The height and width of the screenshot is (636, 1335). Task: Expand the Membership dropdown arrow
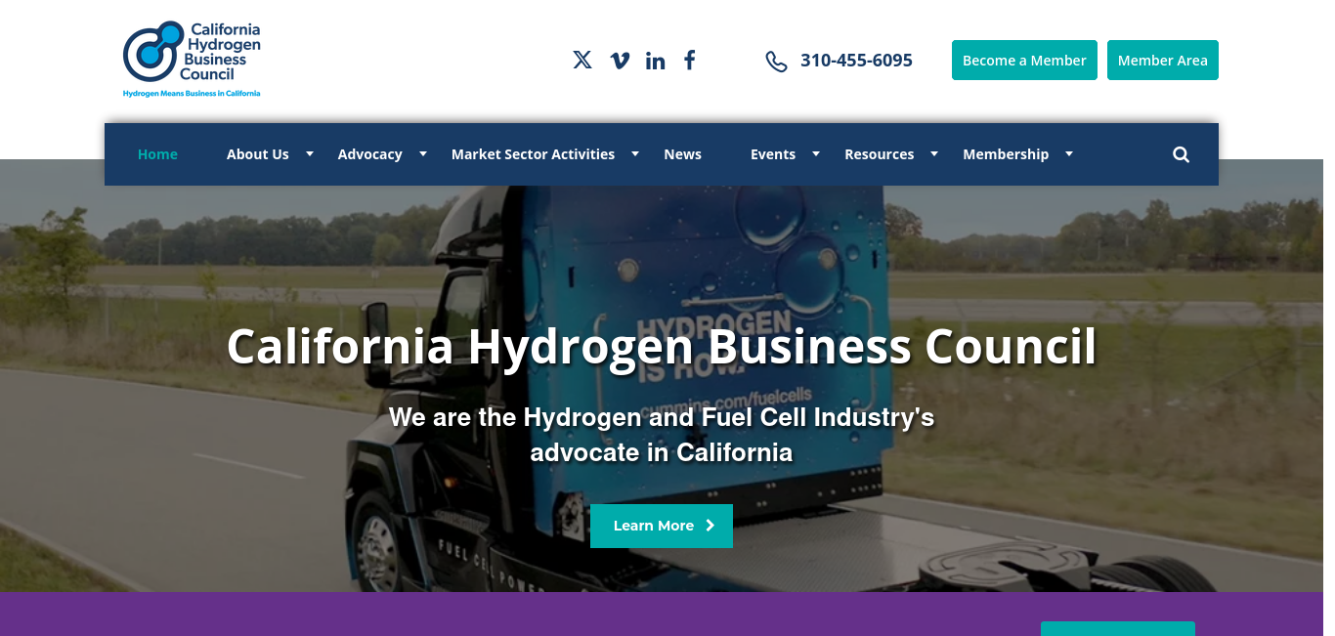point(1069,153)
